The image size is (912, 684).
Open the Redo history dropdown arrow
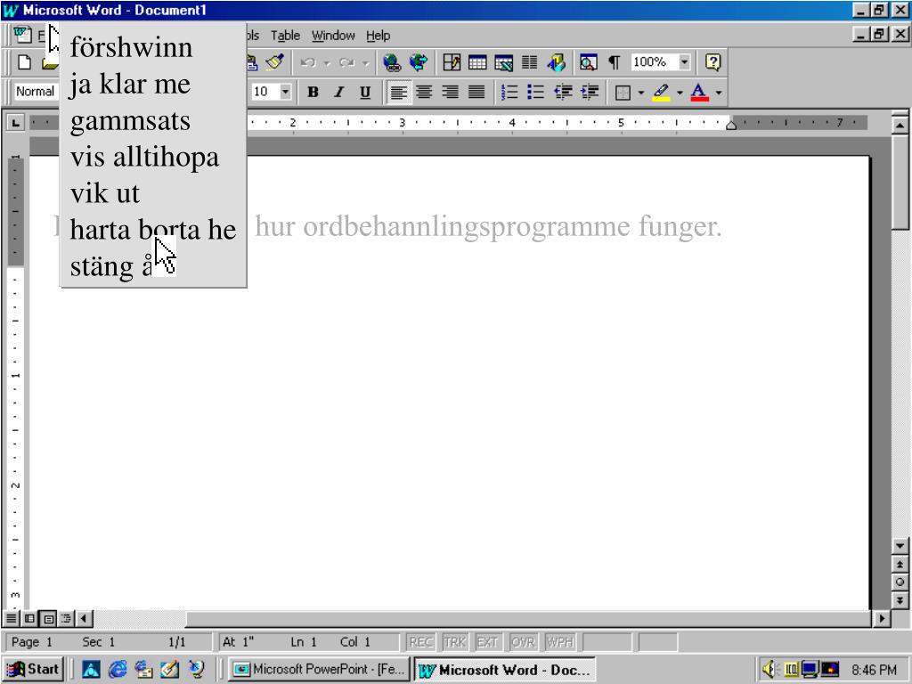365,63
